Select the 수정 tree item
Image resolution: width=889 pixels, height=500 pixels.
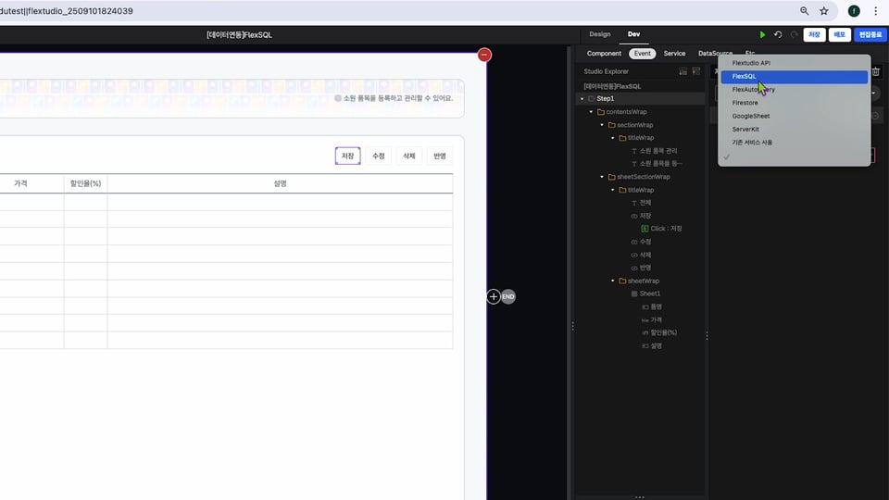(x=645, y=242)
